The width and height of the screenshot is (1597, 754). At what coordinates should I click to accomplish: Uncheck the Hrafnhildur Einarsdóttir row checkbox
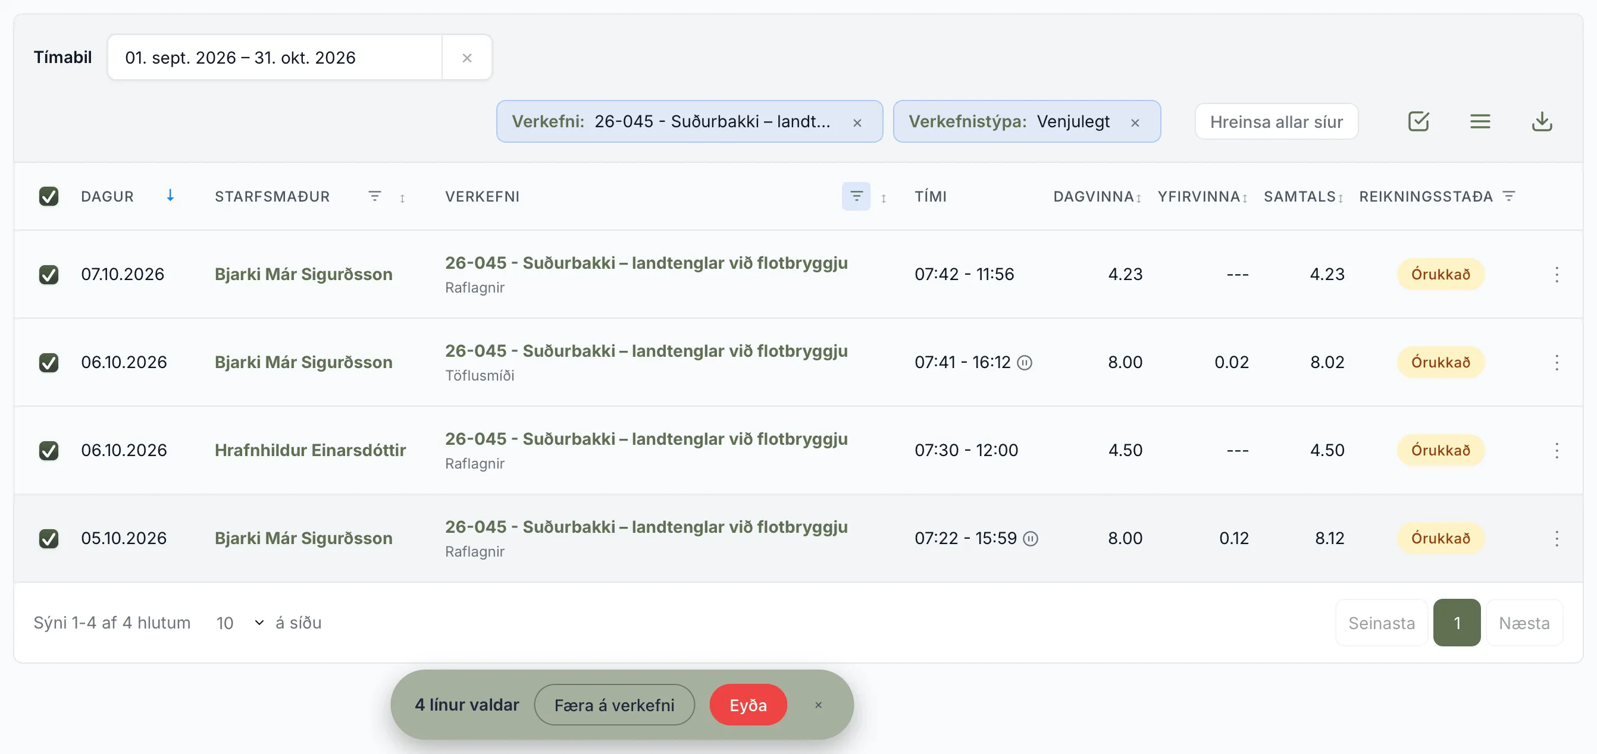48,450
